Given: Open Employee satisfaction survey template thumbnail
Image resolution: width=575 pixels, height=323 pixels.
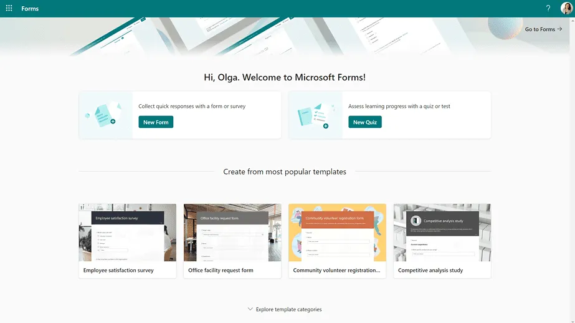Looking at the screenshot, I should pos(128,233).
